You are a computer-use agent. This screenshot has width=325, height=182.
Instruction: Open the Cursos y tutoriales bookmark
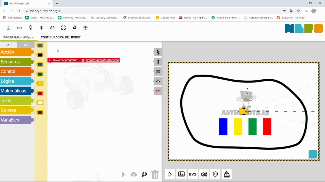(104, 18)
